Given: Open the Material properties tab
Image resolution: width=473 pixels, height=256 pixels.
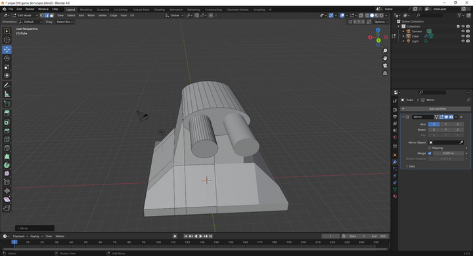Looking at the screenshot, I should coord(395,196).
